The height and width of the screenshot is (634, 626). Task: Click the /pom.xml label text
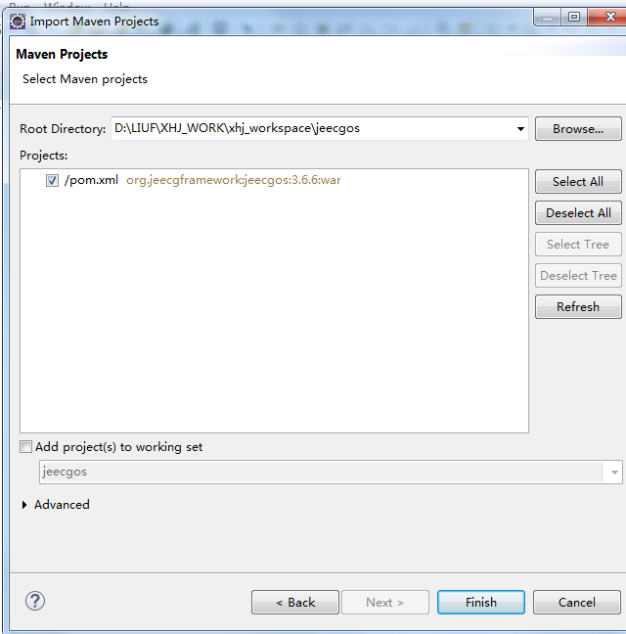(x=91, y=180)
